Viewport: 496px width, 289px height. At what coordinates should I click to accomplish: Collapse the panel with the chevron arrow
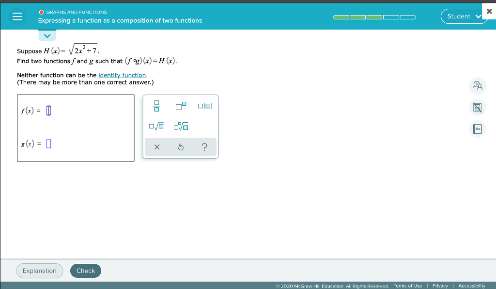pyautogui.click(x=47, y=35)
